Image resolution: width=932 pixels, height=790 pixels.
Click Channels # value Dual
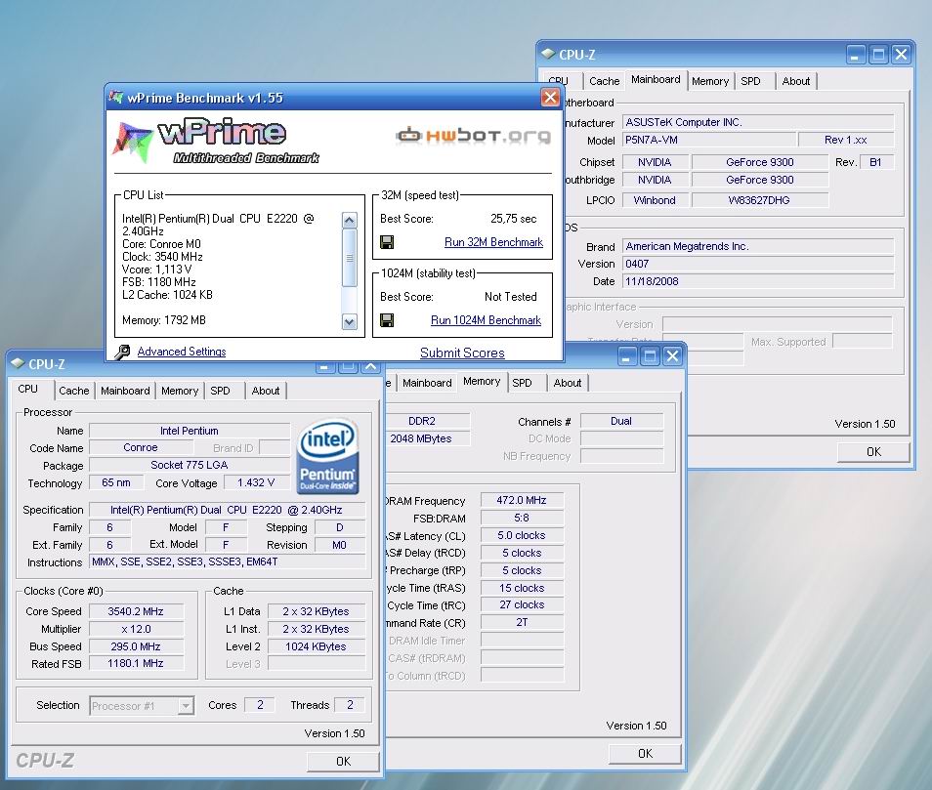pos(621,421)
